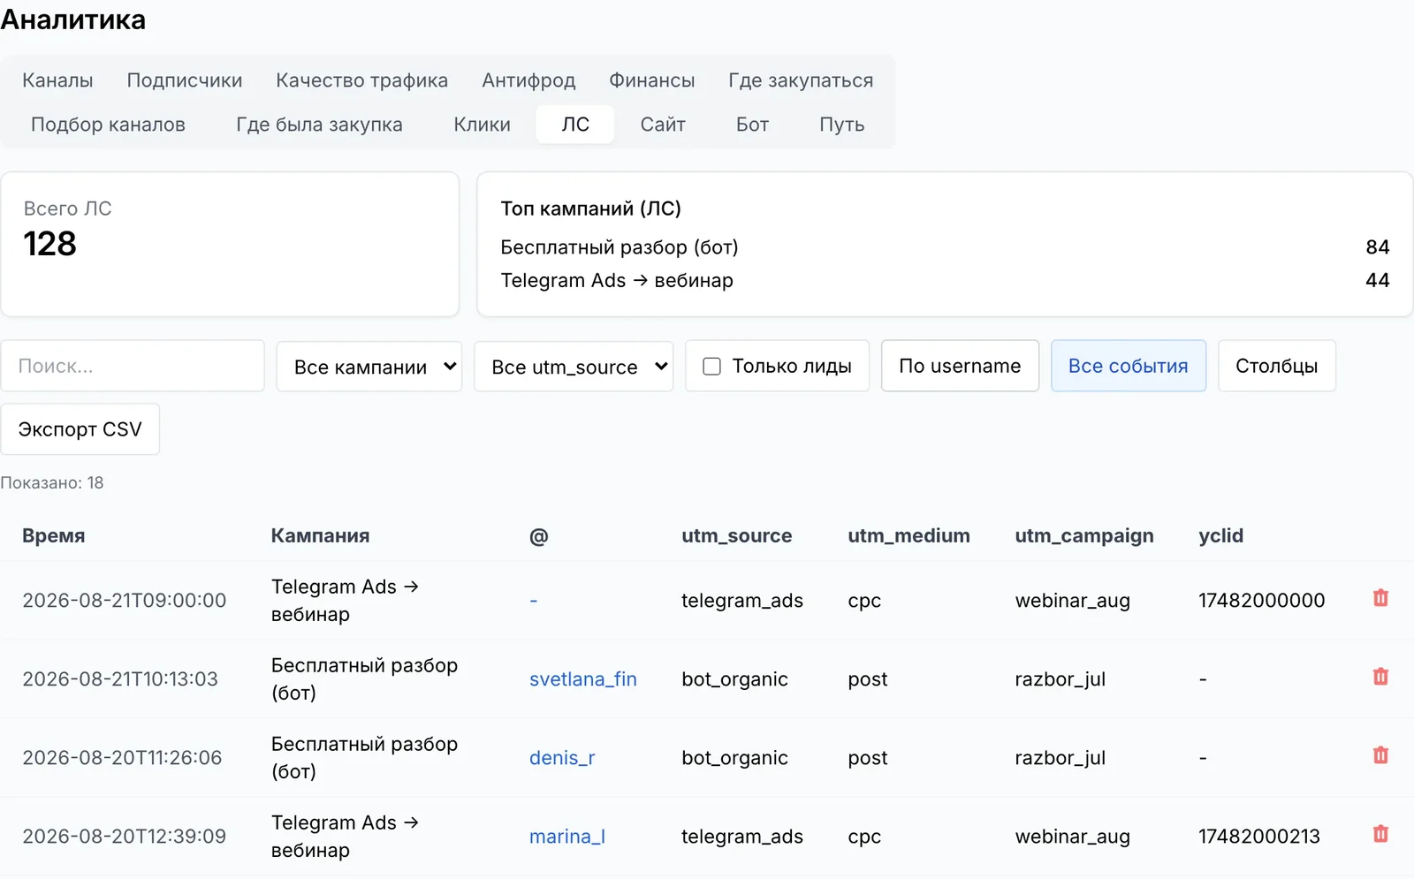Delete the svetlana_fin row with trash icon
The width and height of the screenshot is (1414, 879).
(x=1380, y=677)
